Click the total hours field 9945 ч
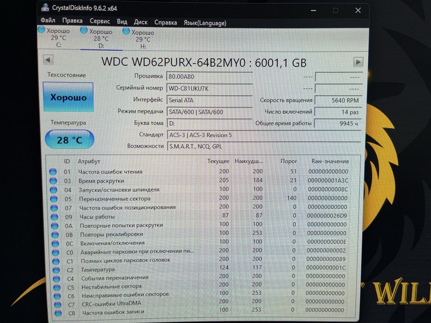 [338, 123]
